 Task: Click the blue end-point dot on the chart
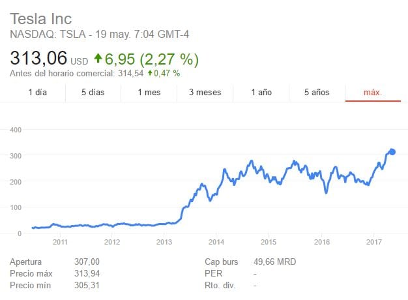point(392,152)
